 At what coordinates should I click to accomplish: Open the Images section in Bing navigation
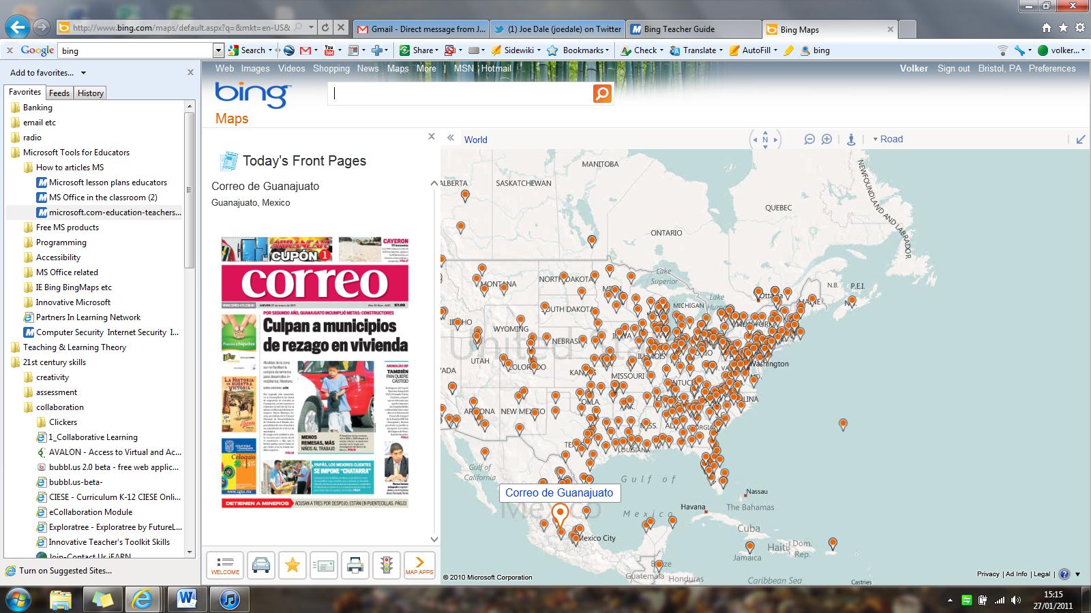(256, 68)
